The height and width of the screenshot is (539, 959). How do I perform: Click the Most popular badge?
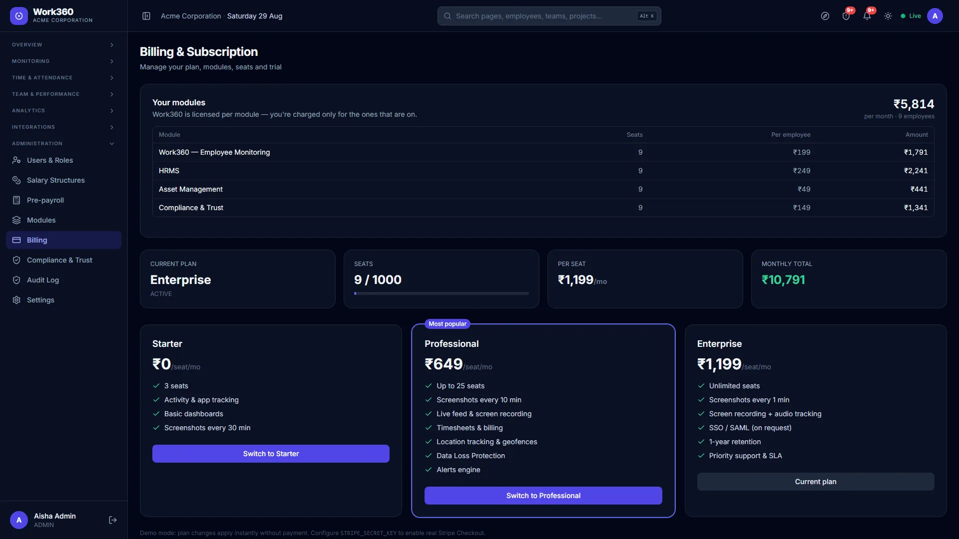point(448,324)
